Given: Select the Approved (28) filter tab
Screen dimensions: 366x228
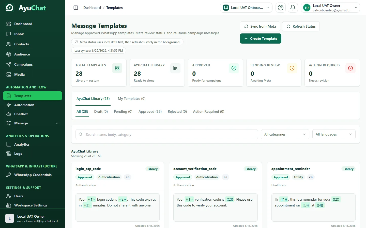Looking at the screenshot, I should coord(150,111).
